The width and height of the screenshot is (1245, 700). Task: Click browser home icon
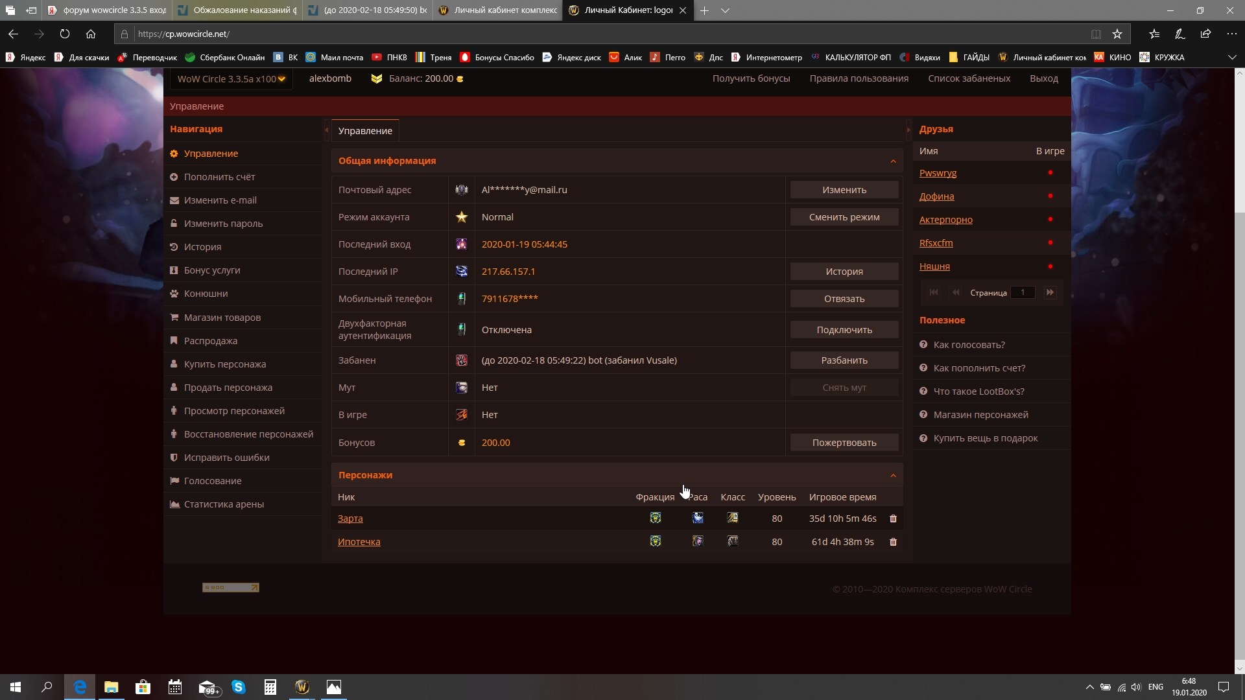click(x=91, y=34)
